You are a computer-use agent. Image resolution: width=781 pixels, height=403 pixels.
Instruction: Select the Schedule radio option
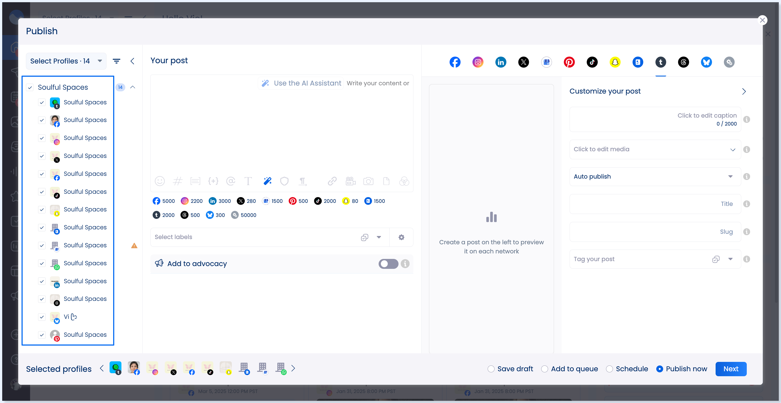coord(609,369)
